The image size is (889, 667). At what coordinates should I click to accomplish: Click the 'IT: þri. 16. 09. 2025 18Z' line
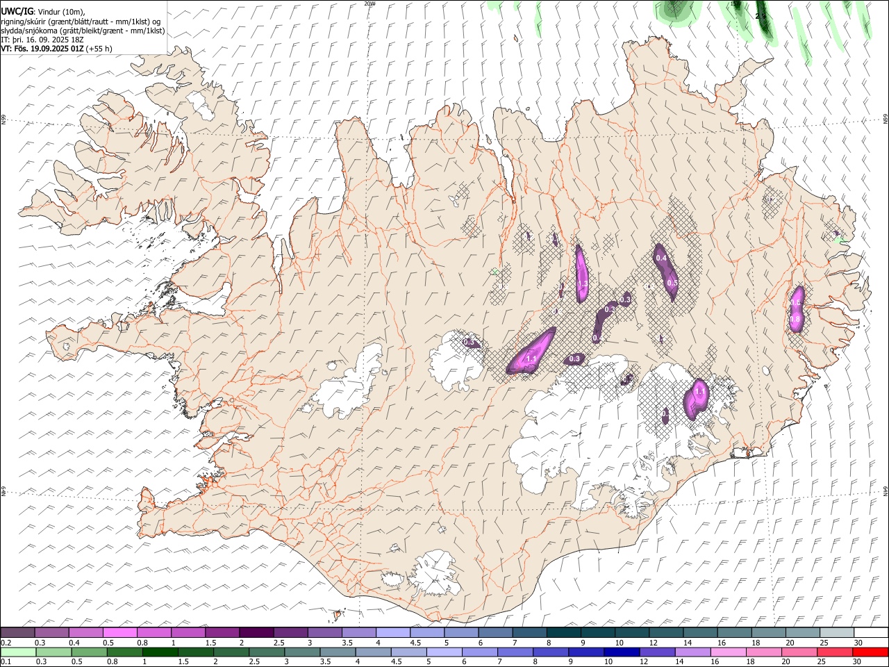pos(42,40)
